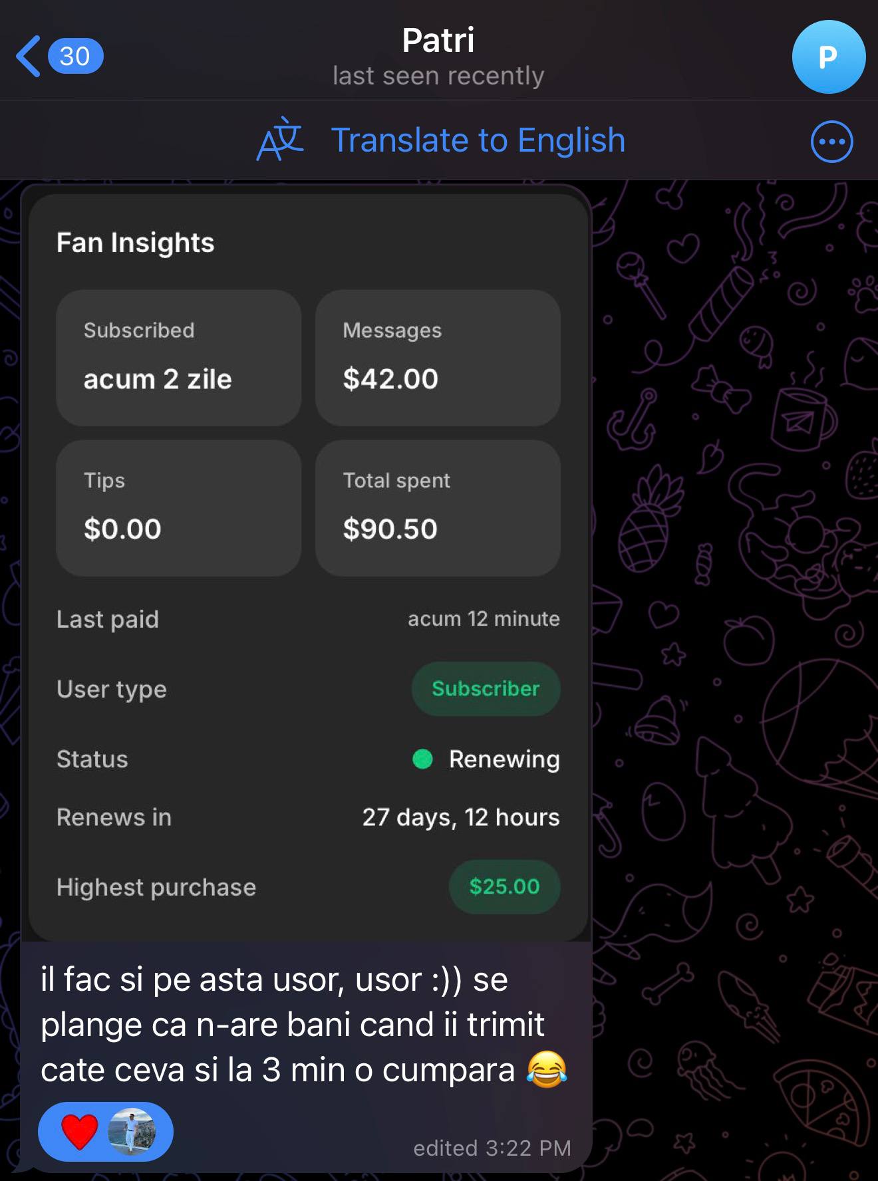The width and height of the screenshot is (878, 1181).
Task: Tap the Messages $42.00 card
Action: (x=438, y=358)
